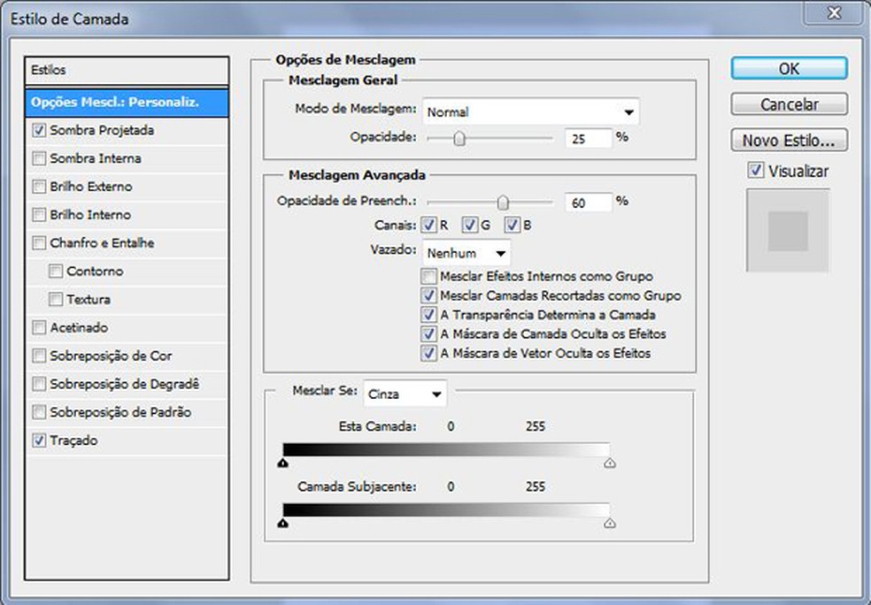
Task: Uncheck A Máscara de Vetor Oculta os Efeitos
Action: coord(428,353)
